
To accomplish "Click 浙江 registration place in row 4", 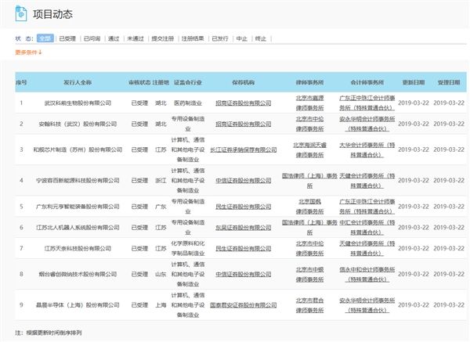I will point(161,180).
